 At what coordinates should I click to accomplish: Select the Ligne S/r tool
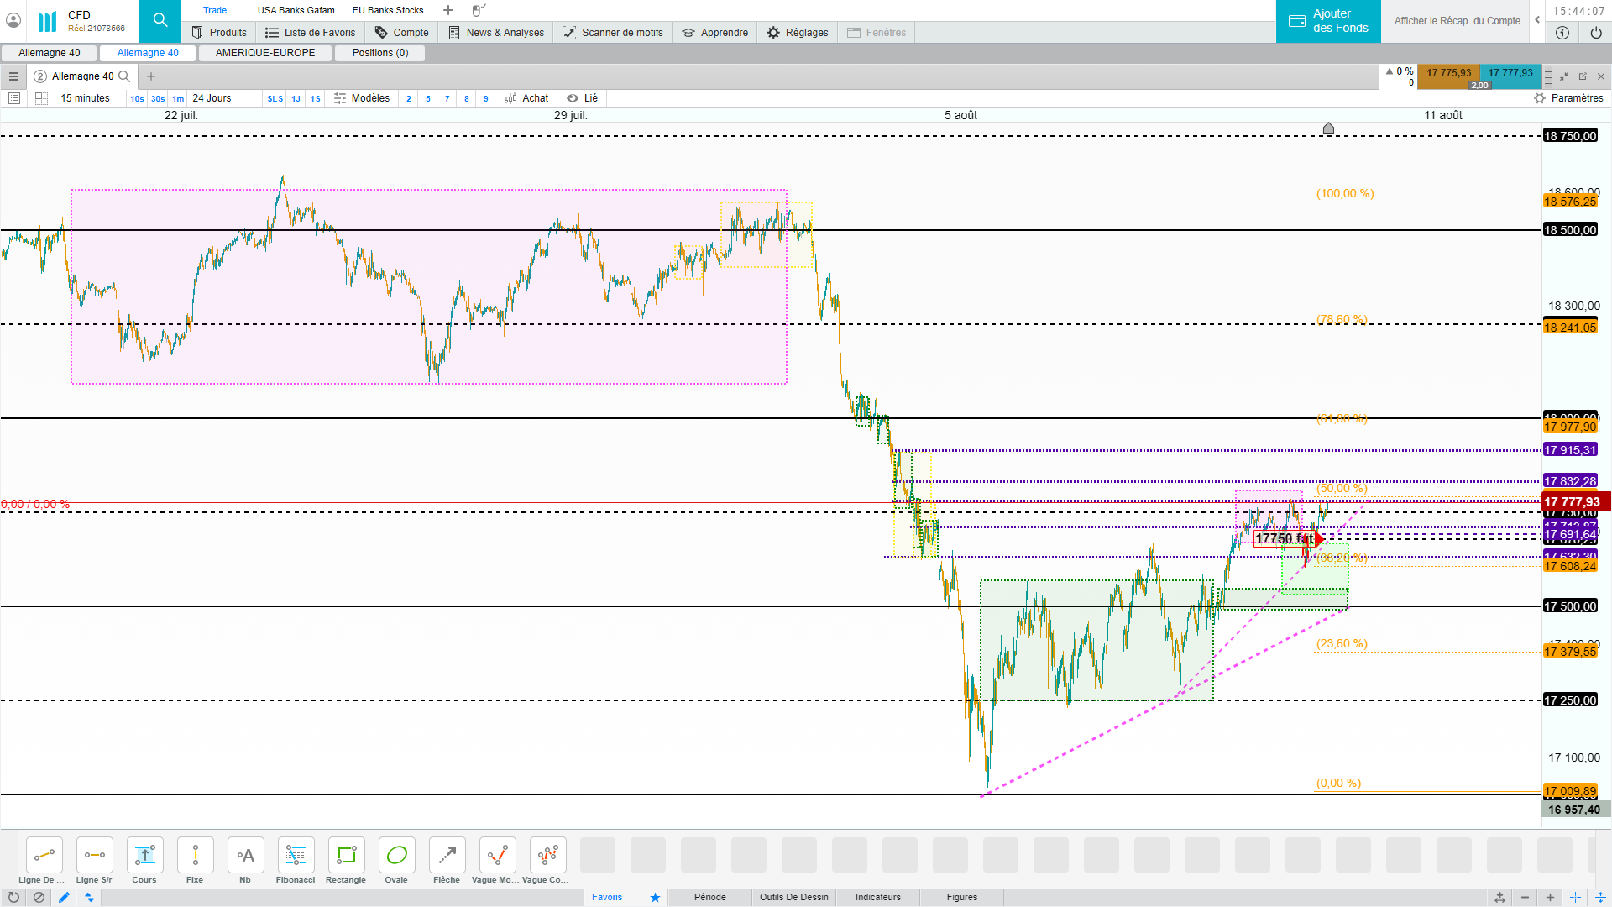point(94,856)
